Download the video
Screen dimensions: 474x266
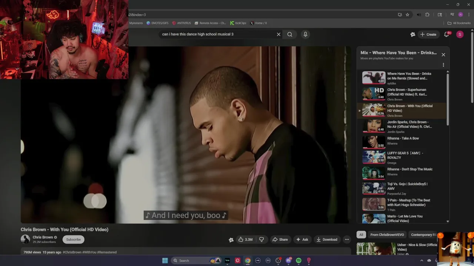pyautogui.click(x=327, y=239)
